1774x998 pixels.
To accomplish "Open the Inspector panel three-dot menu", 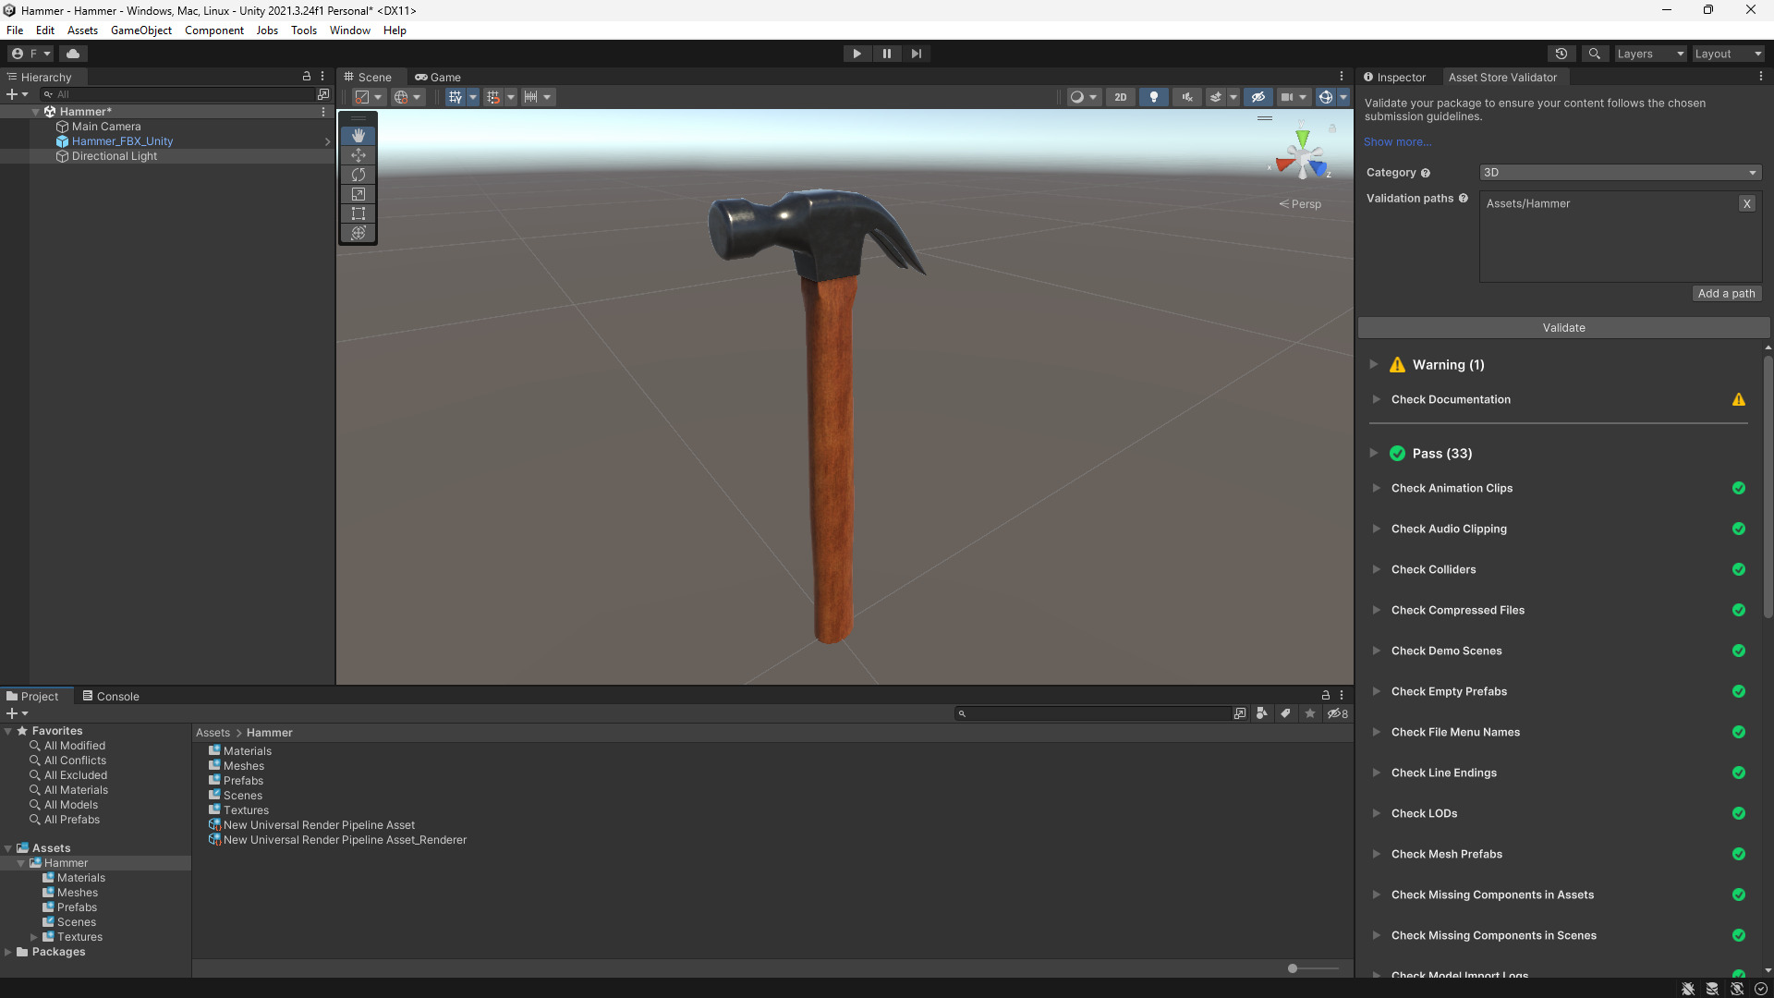I will (x=1761, y=77).
